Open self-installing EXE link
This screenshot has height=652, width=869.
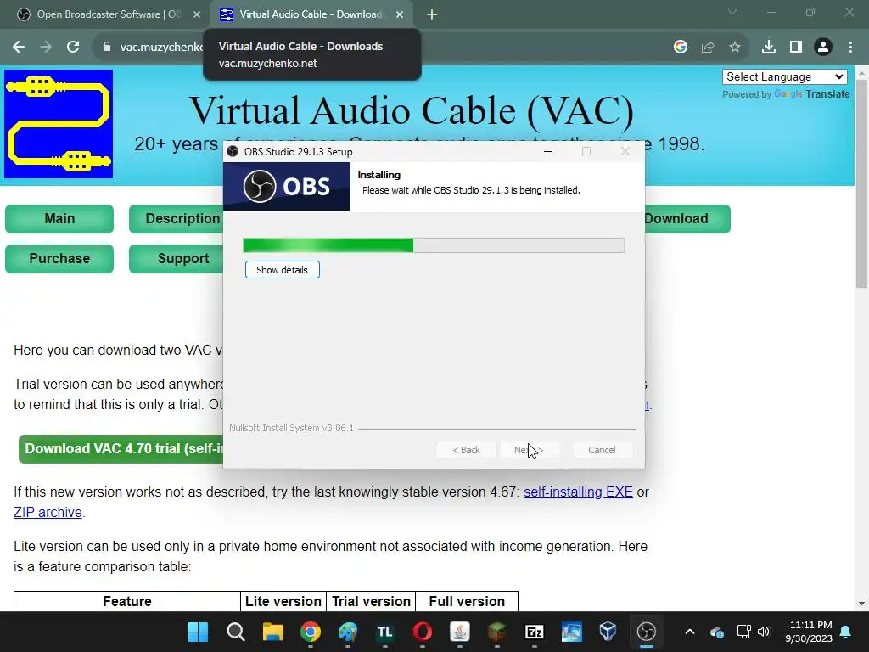click(578, 492)
